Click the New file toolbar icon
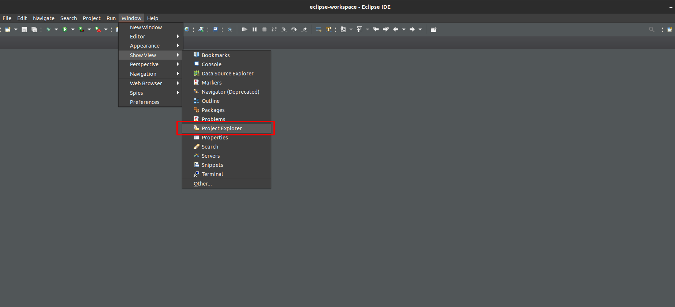Image resolution: width=675 pixels, height=307 pixels. [x=8, y=29]
